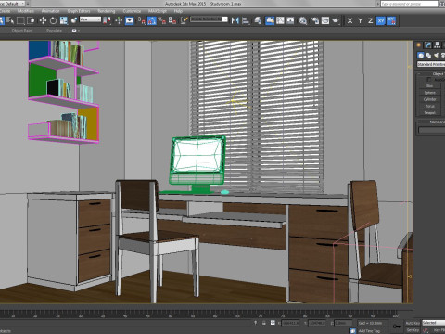Open the Hierarchy command panel tab
Viewport: 445px width, 334px height.
[437, 45]
